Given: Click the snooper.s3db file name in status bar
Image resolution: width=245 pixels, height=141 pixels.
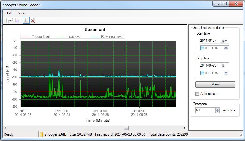Looking at the screenshot, I should coord(55,134).
